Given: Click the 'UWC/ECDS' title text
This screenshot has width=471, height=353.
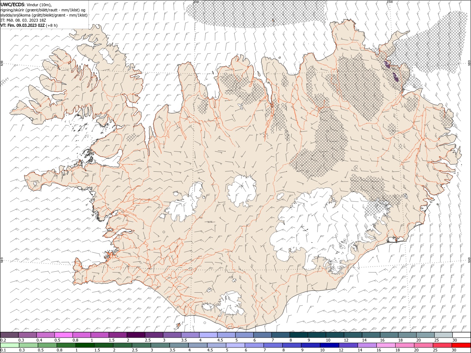Looking at the screenshot, I should (x=13, y=4).
